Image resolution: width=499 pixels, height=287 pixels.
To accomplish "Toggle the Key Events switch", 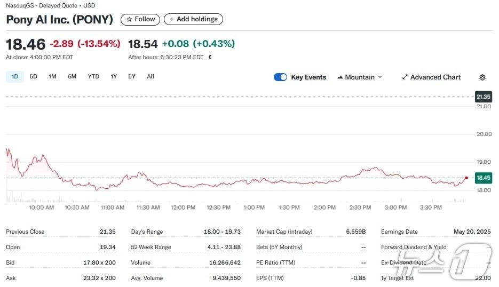I will point(280,77).
